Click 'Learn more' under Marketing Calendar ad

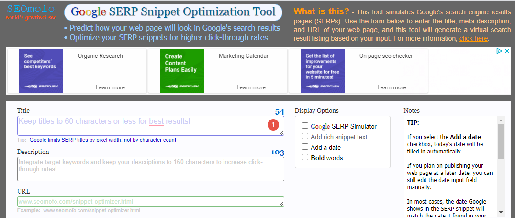[251, 87]
